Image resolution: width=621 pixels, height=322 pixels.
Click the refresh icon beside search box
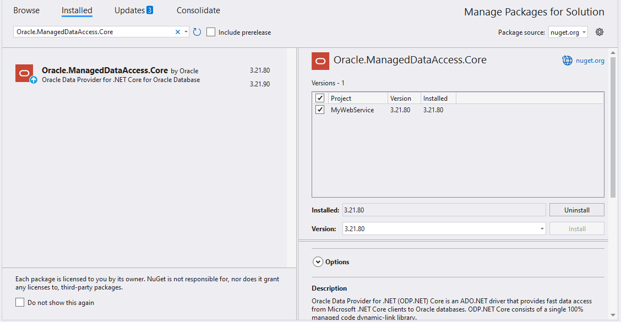click(x=197, y=32)
